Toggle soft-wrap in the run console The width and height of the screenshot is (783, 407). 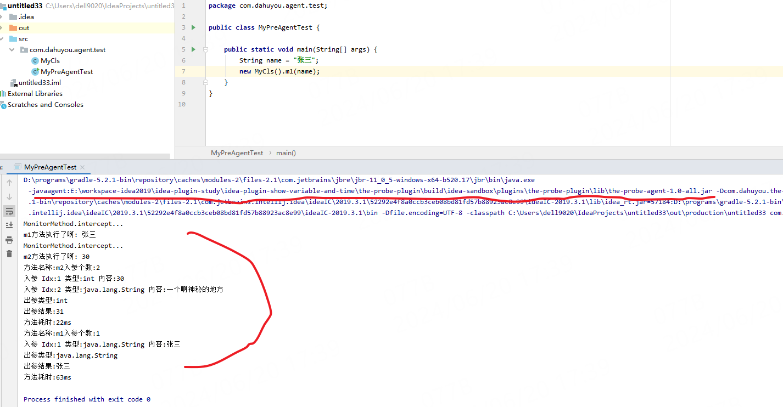tap(9, 211)
